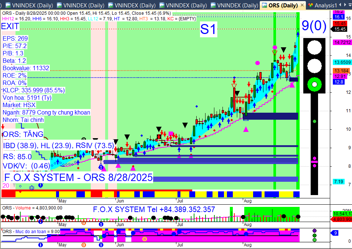
Task: Switch to the Analysis1 tab
Action: 322,5
